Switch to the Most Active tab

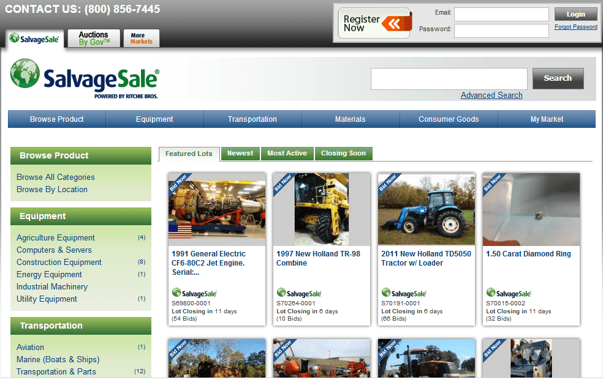point(287,153)
